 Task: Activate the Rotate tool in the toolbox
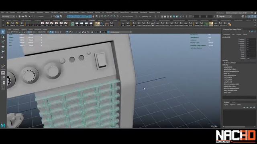click(3, 52)
